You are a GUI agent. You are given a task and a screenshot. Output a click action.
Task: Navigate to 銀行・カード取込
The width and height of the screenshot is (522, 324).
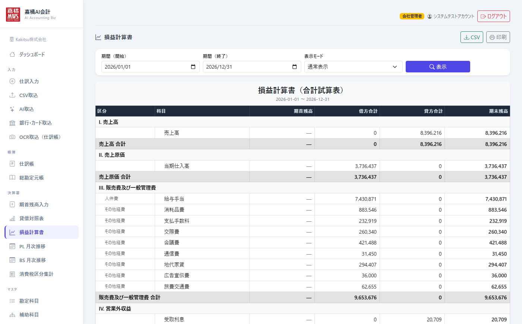[42, 123]
